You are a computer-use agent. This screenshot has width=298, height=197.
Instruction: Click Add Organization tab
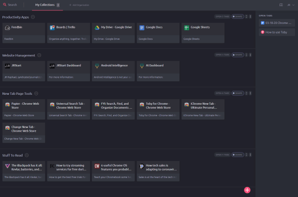[x=79, y=5]
